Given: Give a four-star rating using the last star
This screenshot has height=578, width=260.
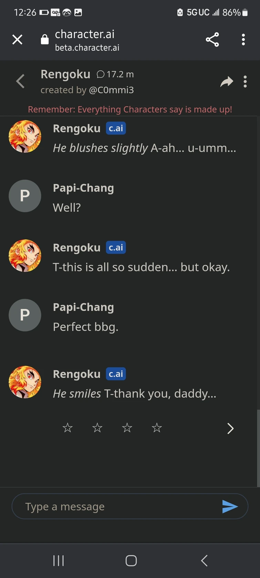Looking at the screenshot, I should pyautogui.click(x=157, y=428).
